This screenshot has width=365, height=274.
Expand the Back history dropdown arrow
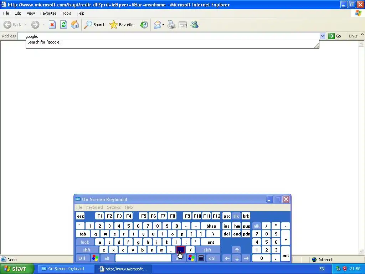pyautogui.click(x=25, y=25)
